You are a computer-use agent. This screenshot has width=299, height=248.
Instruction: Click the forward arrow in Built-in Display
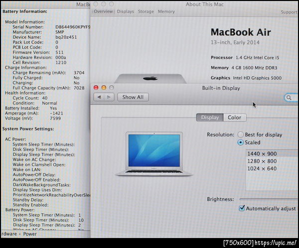point(109,97)
